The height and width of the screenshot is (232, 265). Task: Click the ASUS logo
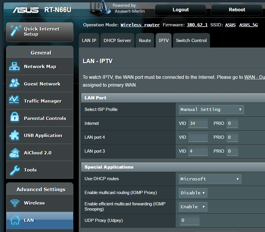26,10
